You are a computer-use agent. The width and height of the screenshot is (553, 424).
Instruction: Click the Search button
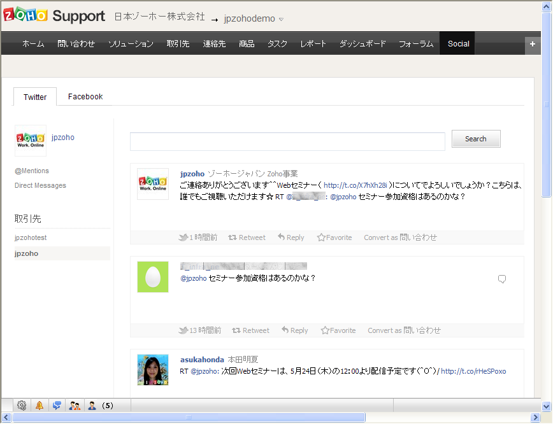[476, 139]
